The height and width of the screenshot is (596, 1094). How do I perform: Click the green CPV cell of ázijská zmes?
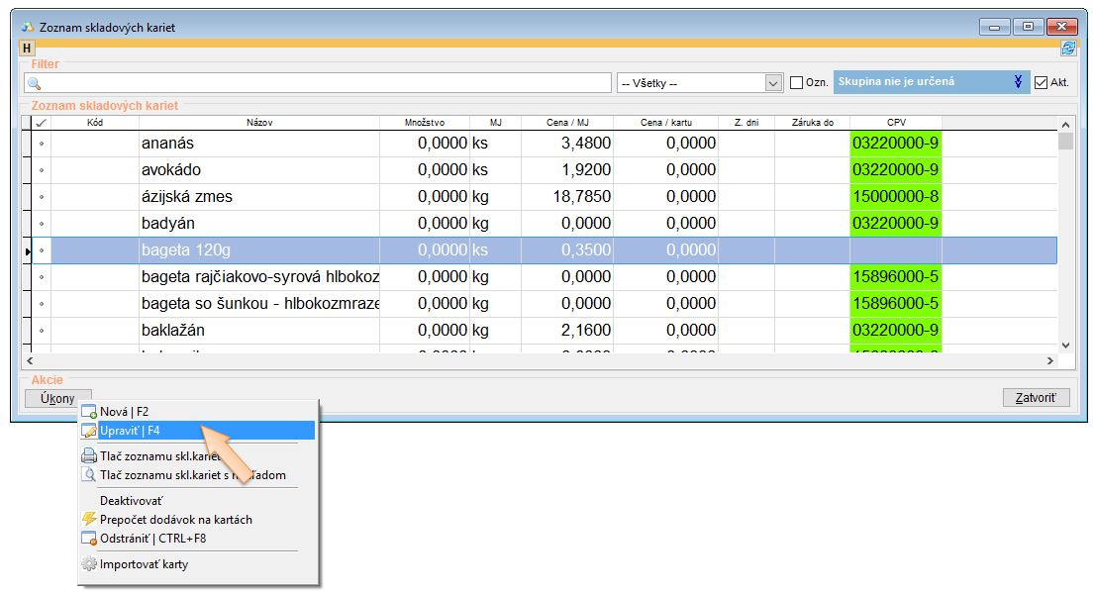tap(895, 196)
